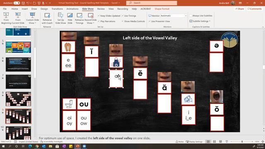Click the Undo icon

28,3
